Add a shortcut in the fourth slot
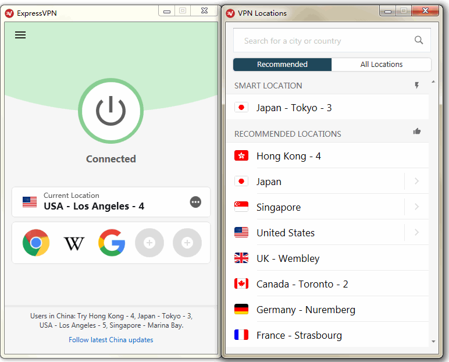 pyautogui.click(x=149, y=243)
